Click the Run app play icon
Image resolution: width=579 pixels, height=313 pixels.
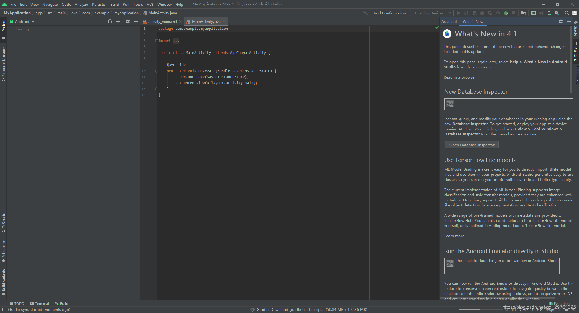(x=459, y=13)
